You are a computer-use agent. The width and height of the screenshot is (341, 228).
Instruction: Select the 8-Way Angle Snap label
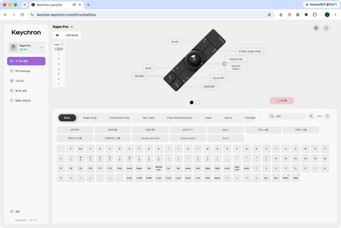(x=250, y=52)
